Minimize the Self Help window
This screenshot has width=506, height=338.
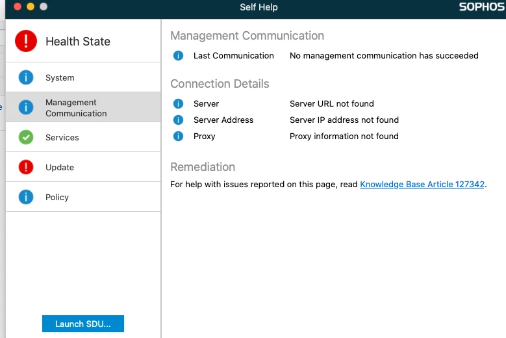pyautogui.click(x=31, y=6)
